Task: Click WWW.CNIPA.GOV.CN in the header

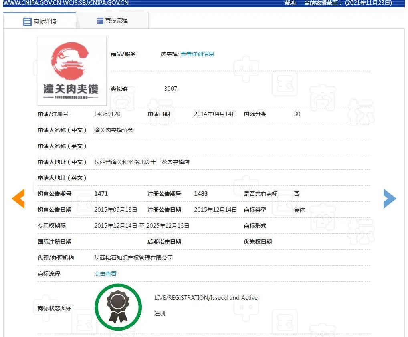Action: 31,3
